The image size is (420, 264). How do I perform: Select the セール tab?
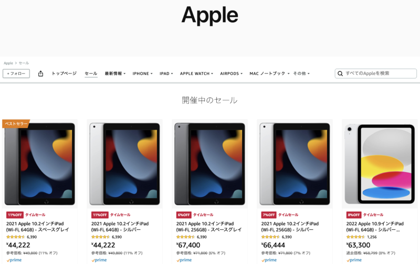tap(91, 73)
